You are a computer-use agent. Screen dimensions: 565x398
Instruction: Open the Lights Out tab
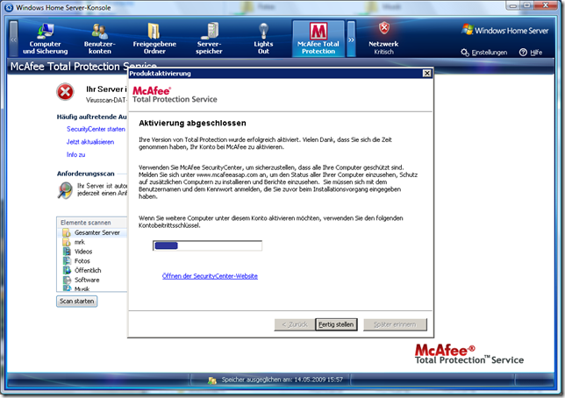pyautogui.click(x=263, y=39)
